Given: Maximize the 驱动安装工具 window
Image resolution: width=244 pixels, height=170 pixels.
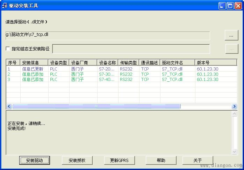Looking at the screenshot, I should (x=230, y=6).
